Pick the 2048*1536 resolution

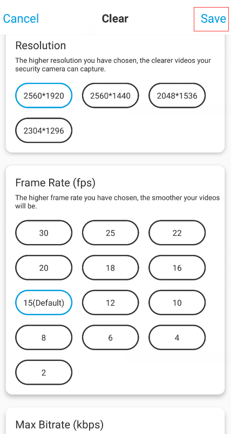177,96
